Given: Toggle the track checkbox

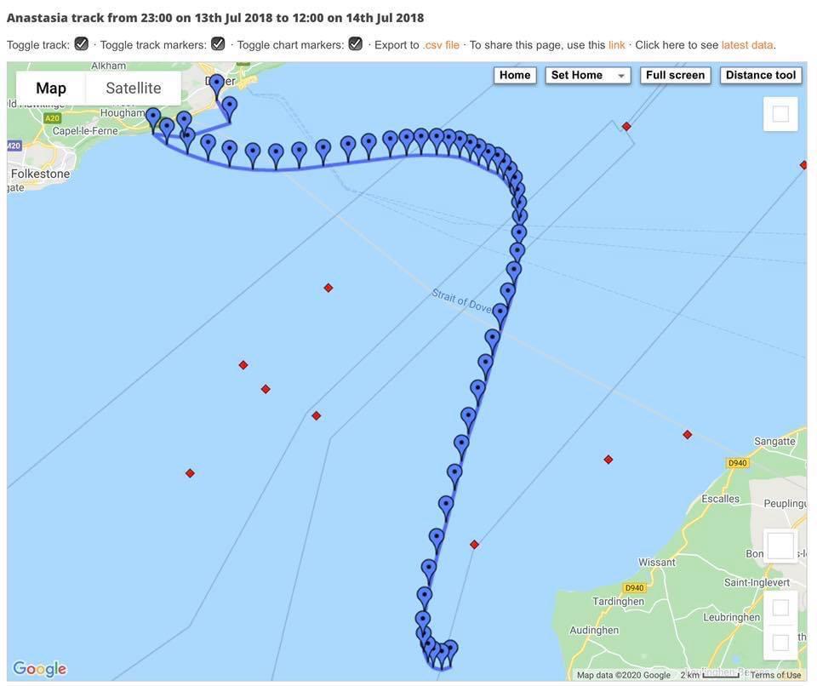Looking at the screenshot, I should 81,44.
